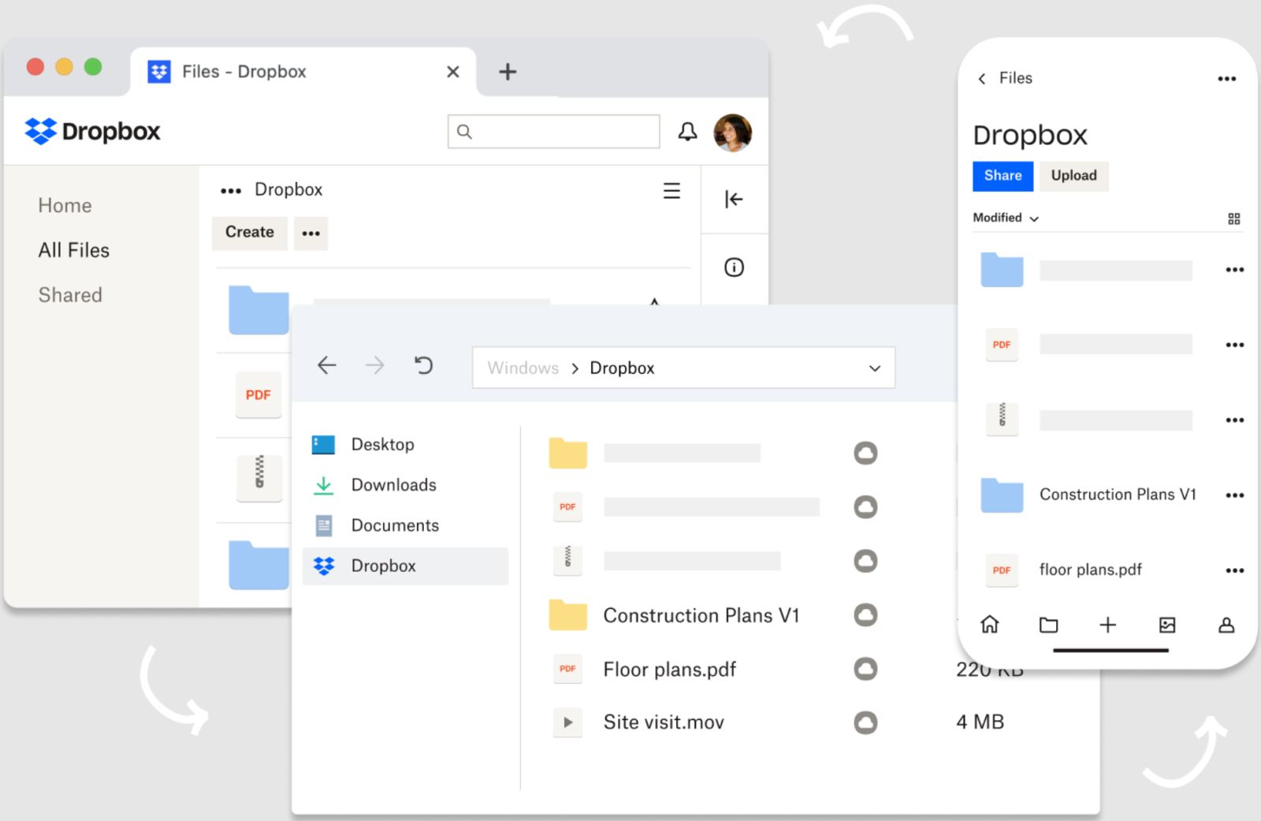Go to Home in Dropbox sidebar

click(65, 206)
